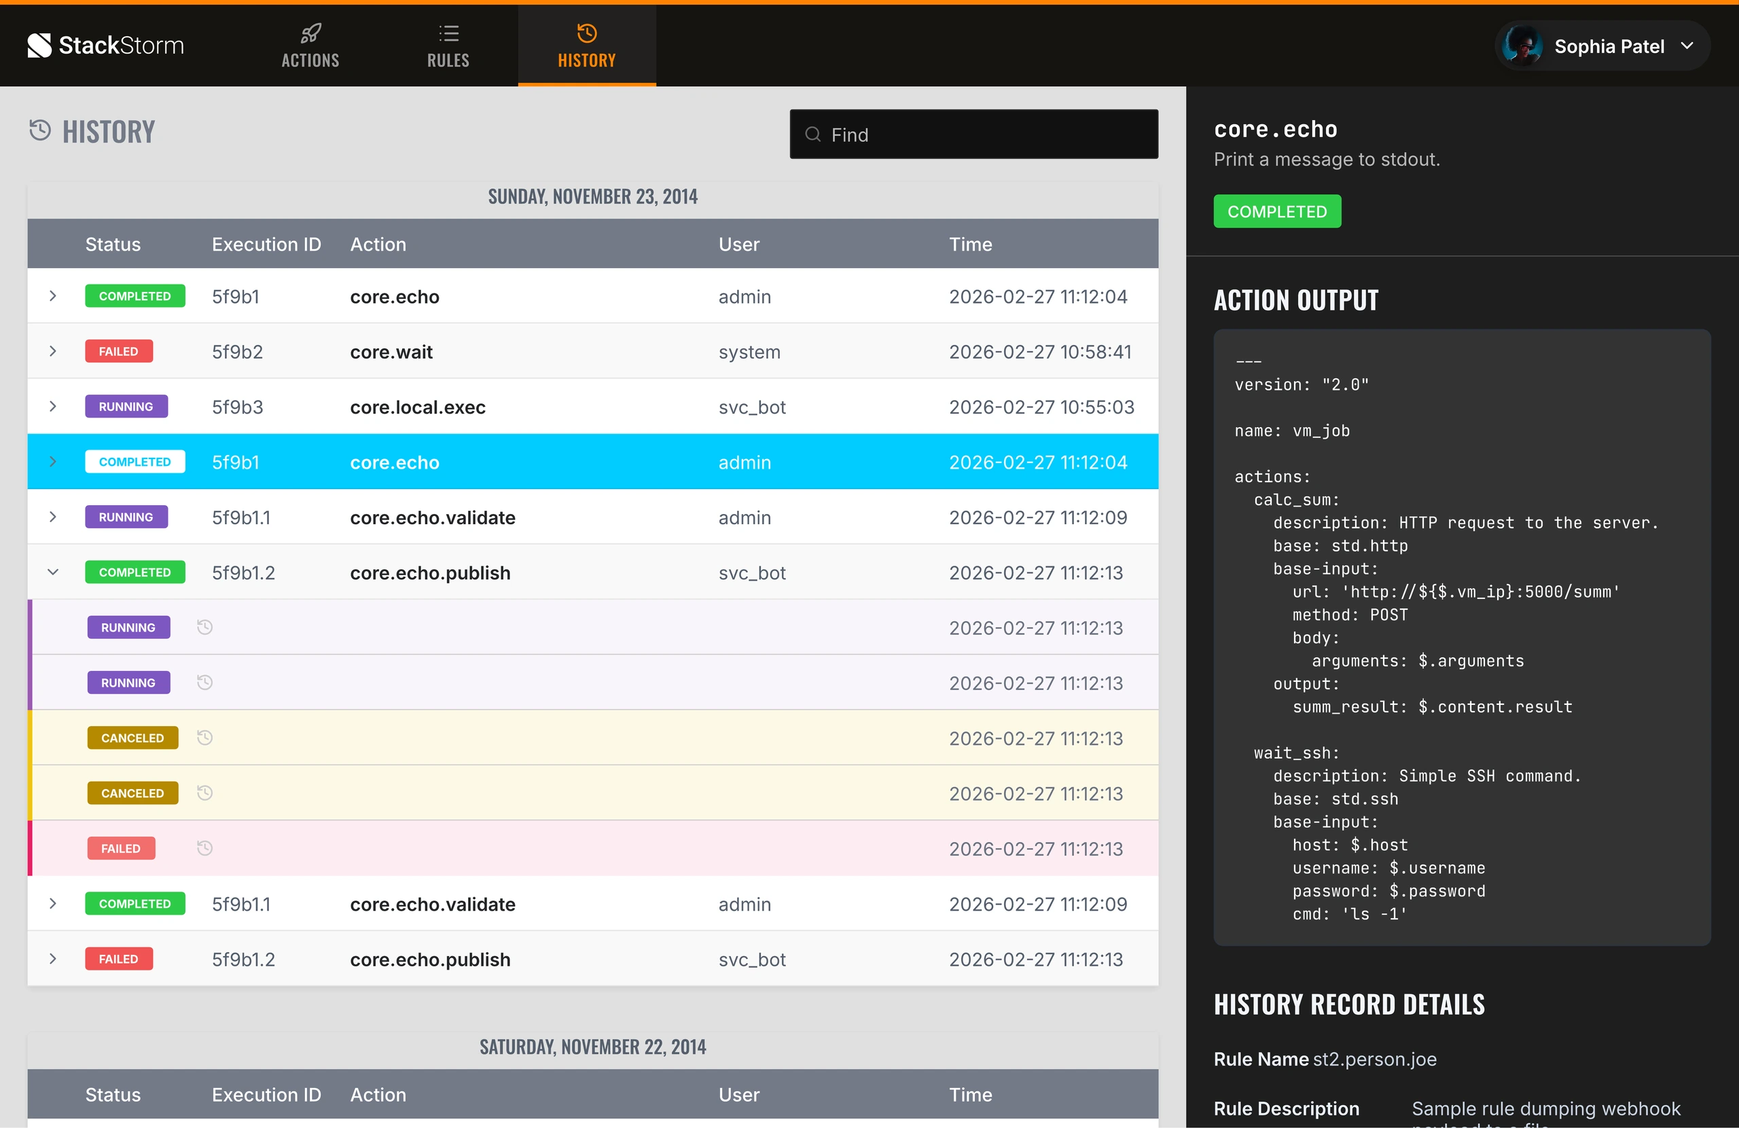1739x1128 pixels.
Task: Click execution ID 5f9b1.1 in running row
Action: click(241, 517)
